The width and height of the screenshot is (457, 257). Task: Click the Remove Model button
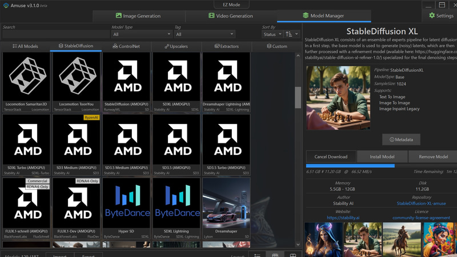(433, 156)
